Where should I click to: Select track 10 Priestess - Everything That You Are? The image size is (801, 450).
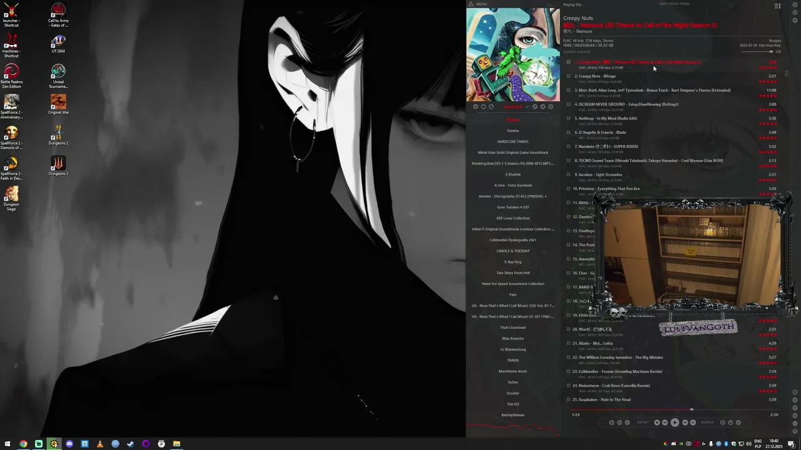point(673,191)
